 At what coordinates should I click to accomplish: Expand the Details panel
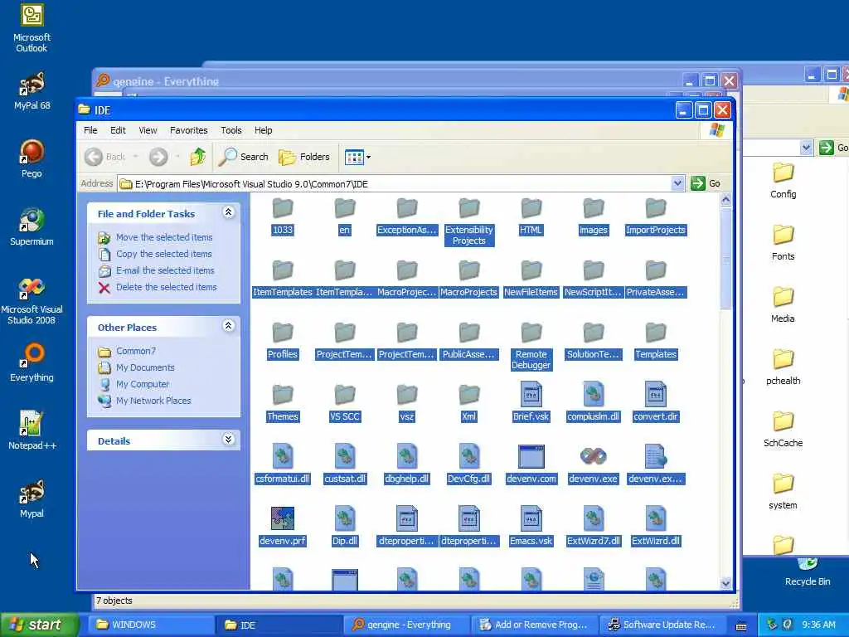(x=229, y=440)
